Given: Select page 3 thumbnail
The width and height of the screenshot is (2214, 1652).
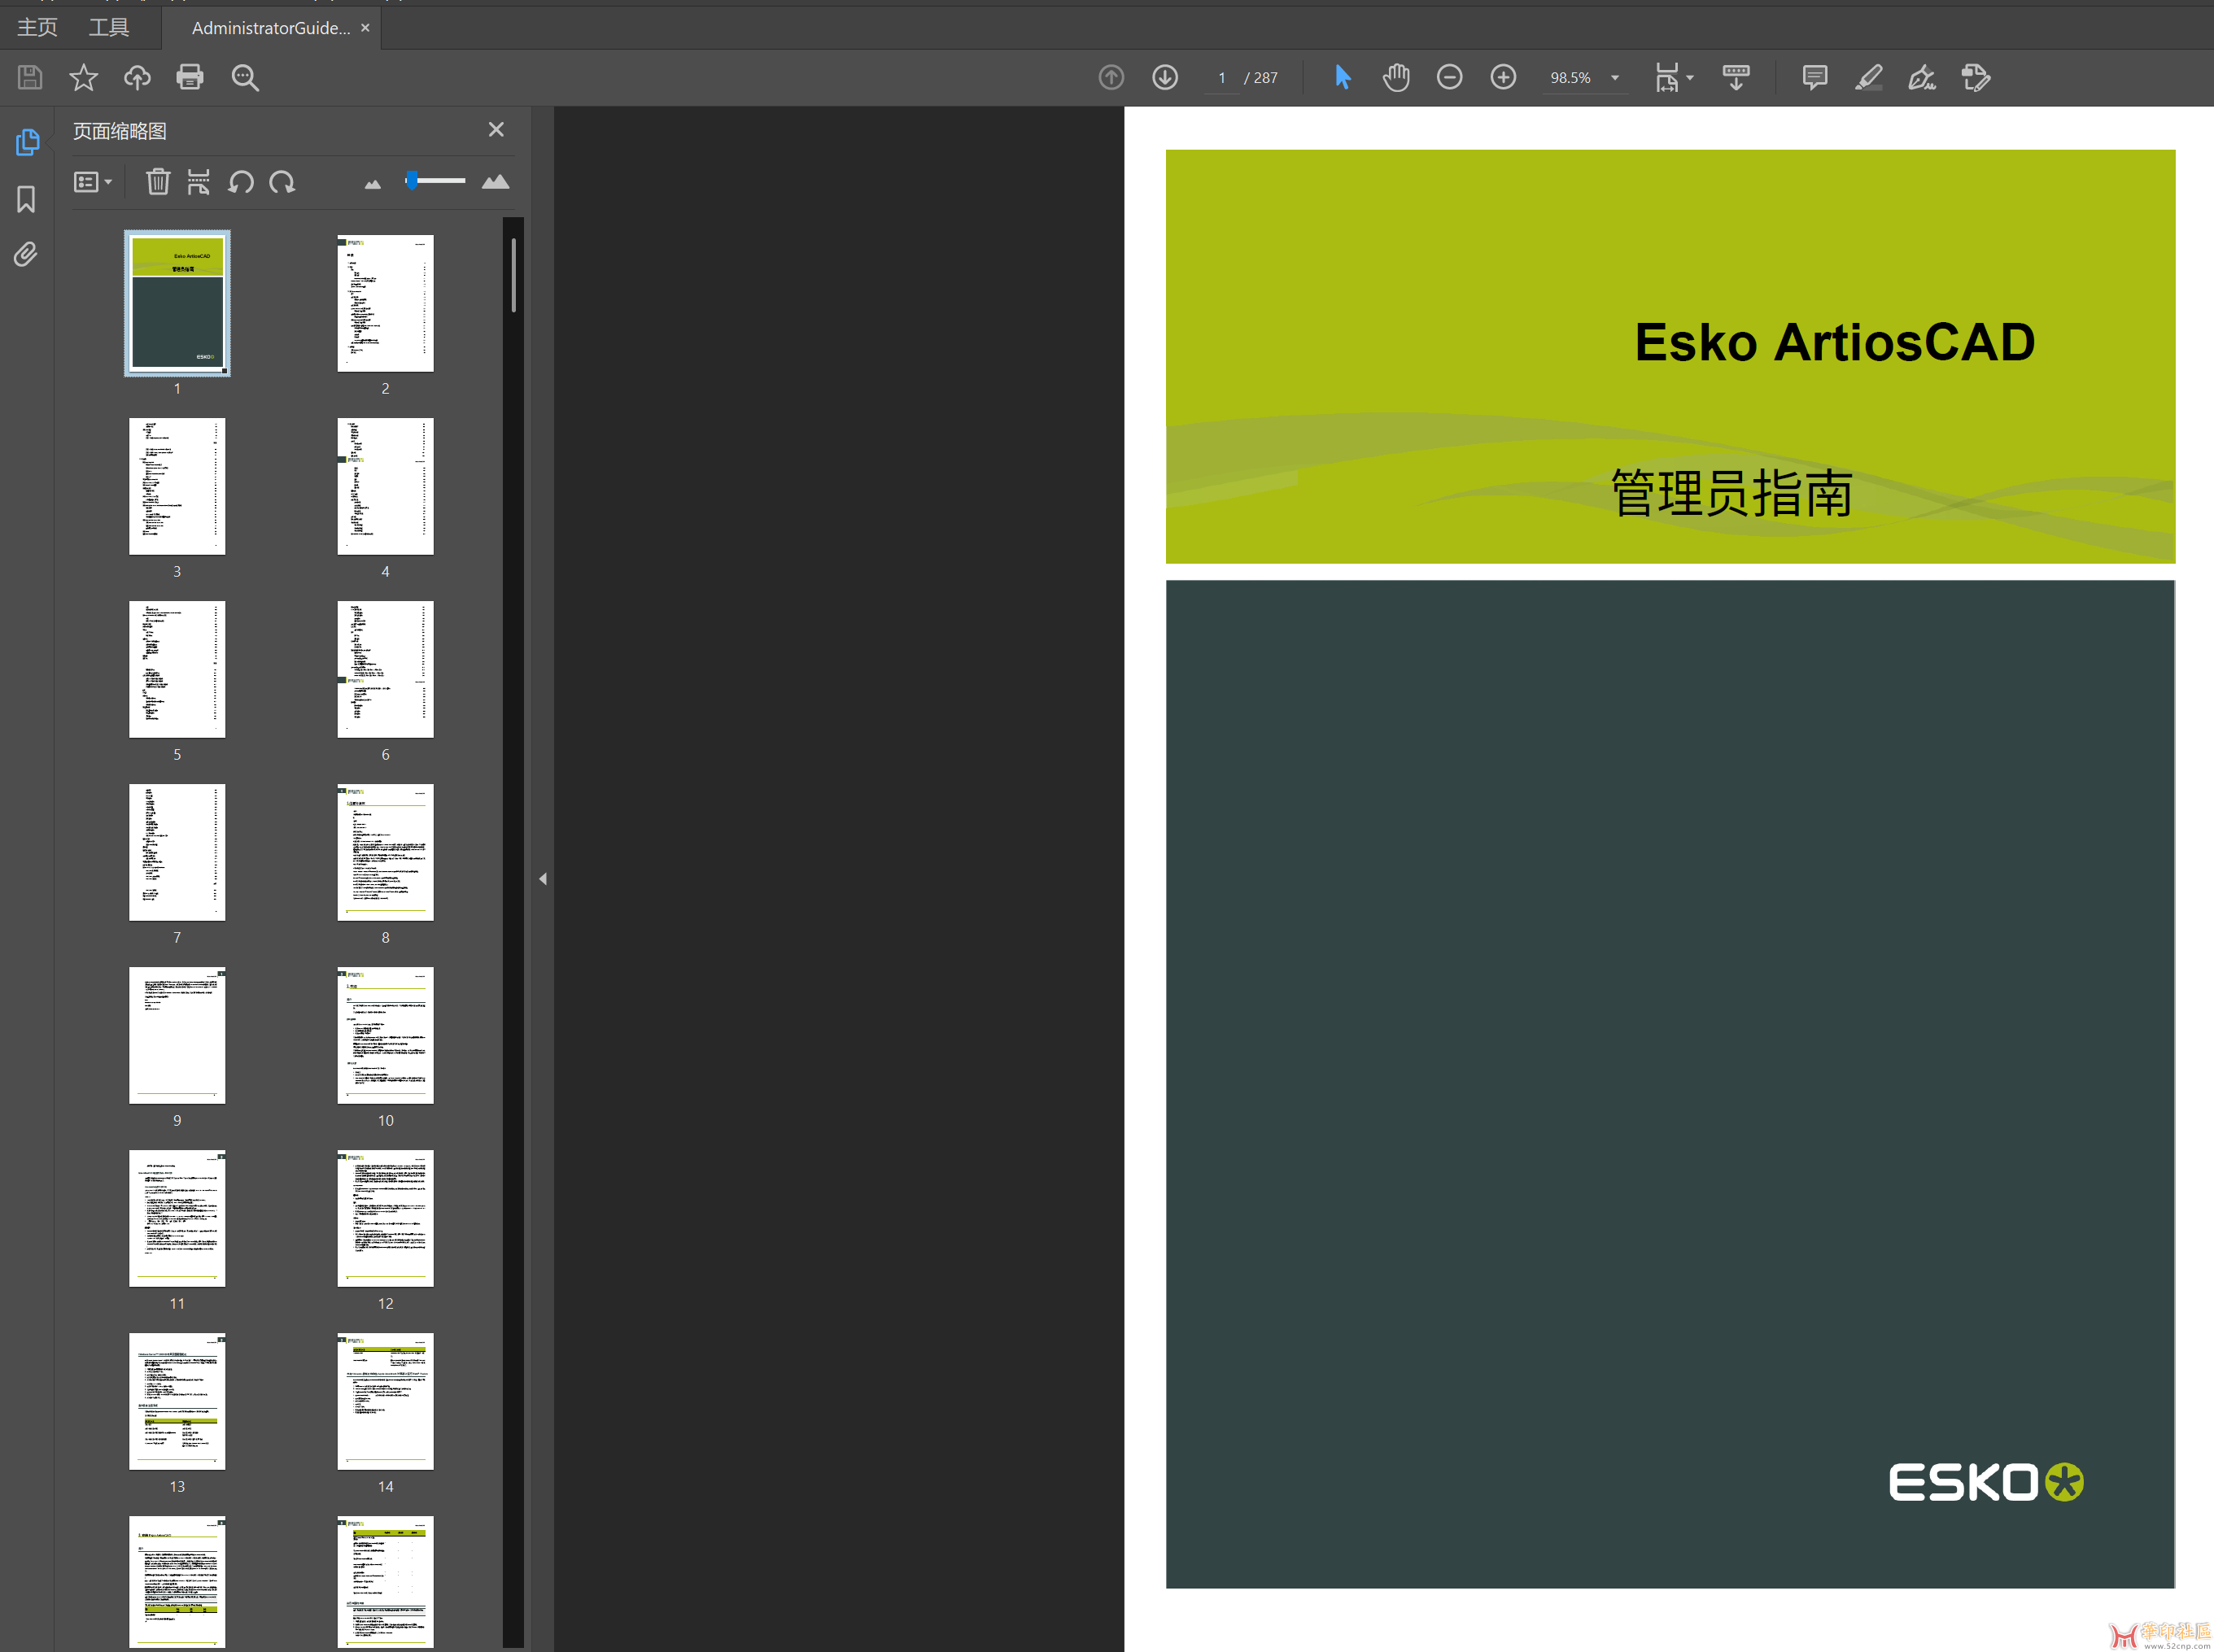Looking at the screenshot, I should pyautogui.click(x=177, y=486).
